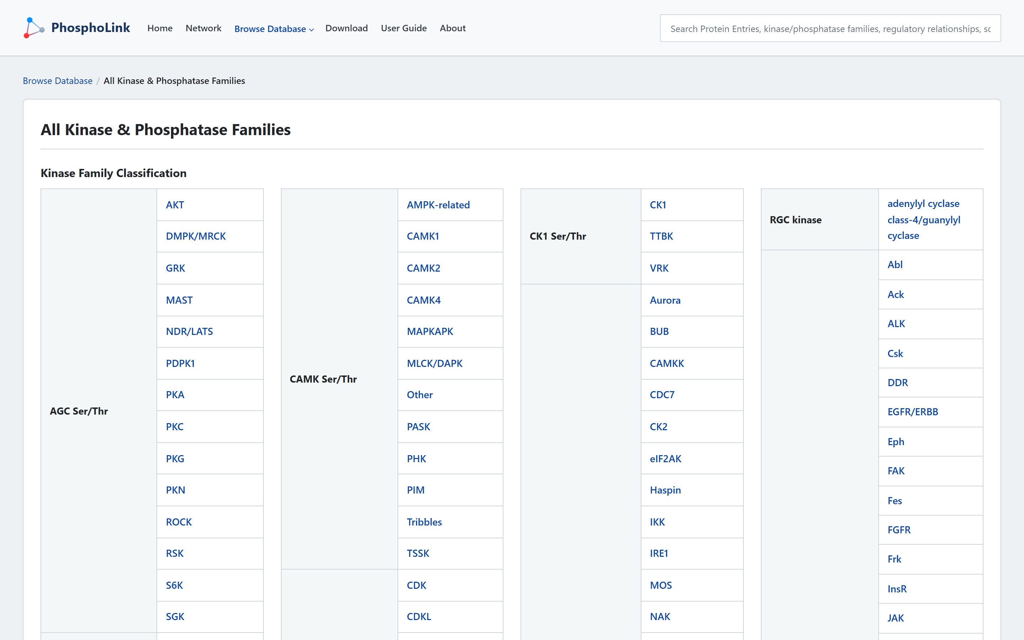Select the MAPKAPK family link
The image size is (1024, 640).
coord(430,331)
